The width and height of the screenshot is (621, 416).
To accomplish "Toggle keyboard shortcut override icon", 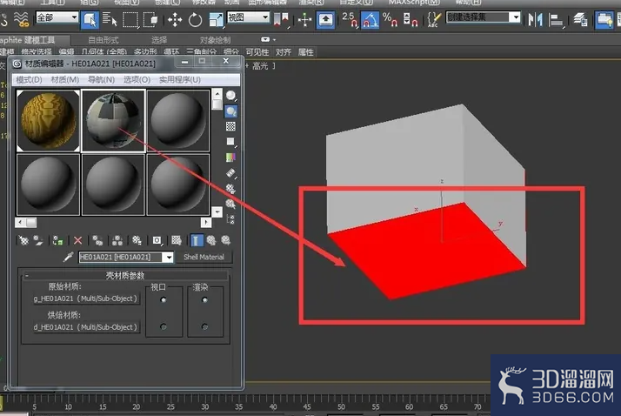I will click(325, 19).
